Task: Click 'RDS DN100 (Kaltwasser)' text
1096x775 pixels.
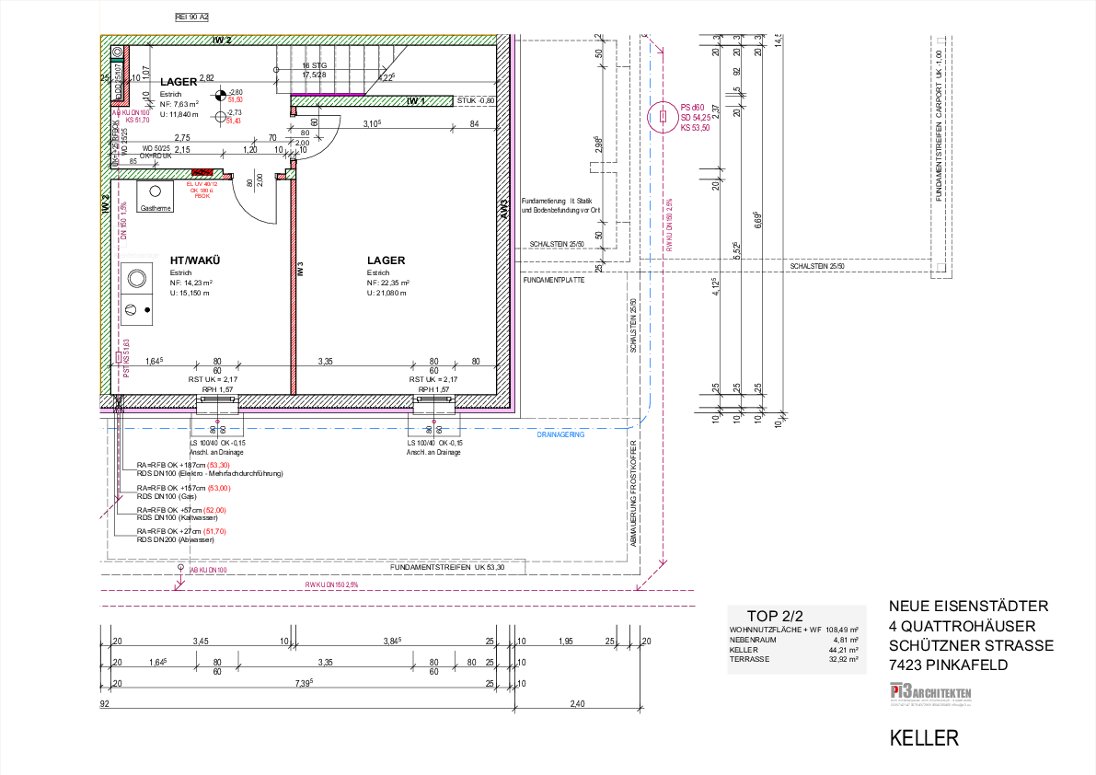Action: click(x=178, y=518)
